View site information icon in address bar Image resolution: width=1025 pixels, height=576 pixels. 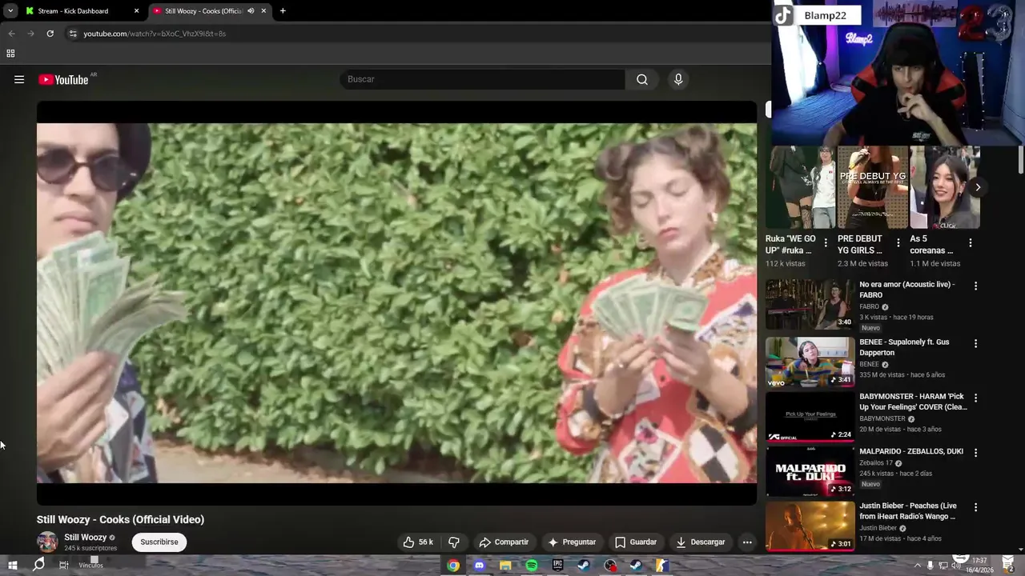[x=73, y=34]
